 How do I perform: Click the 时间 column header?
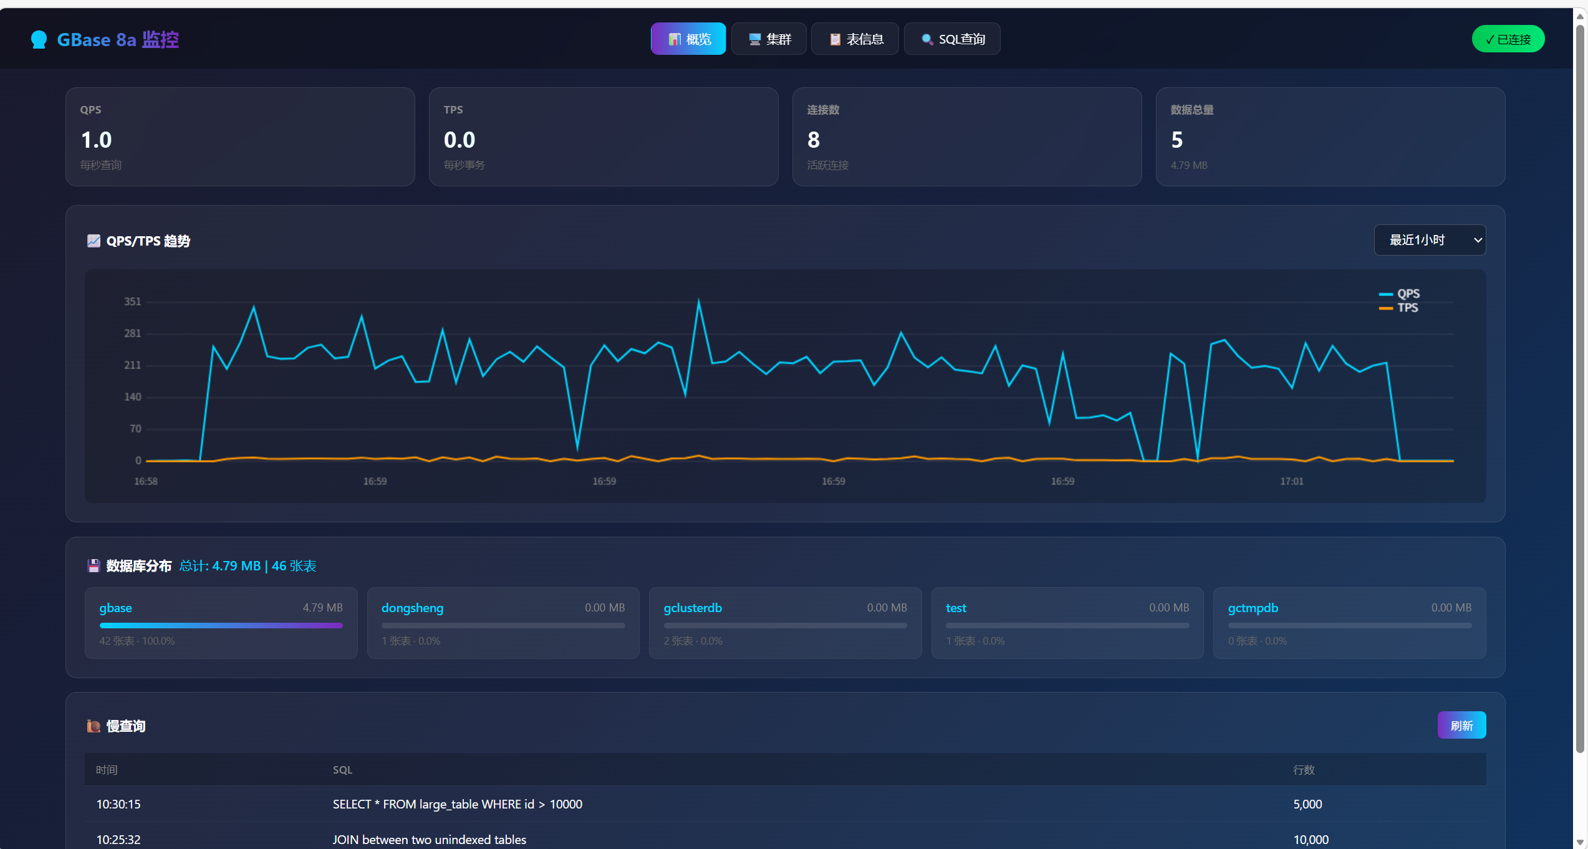tap(107, 770)
